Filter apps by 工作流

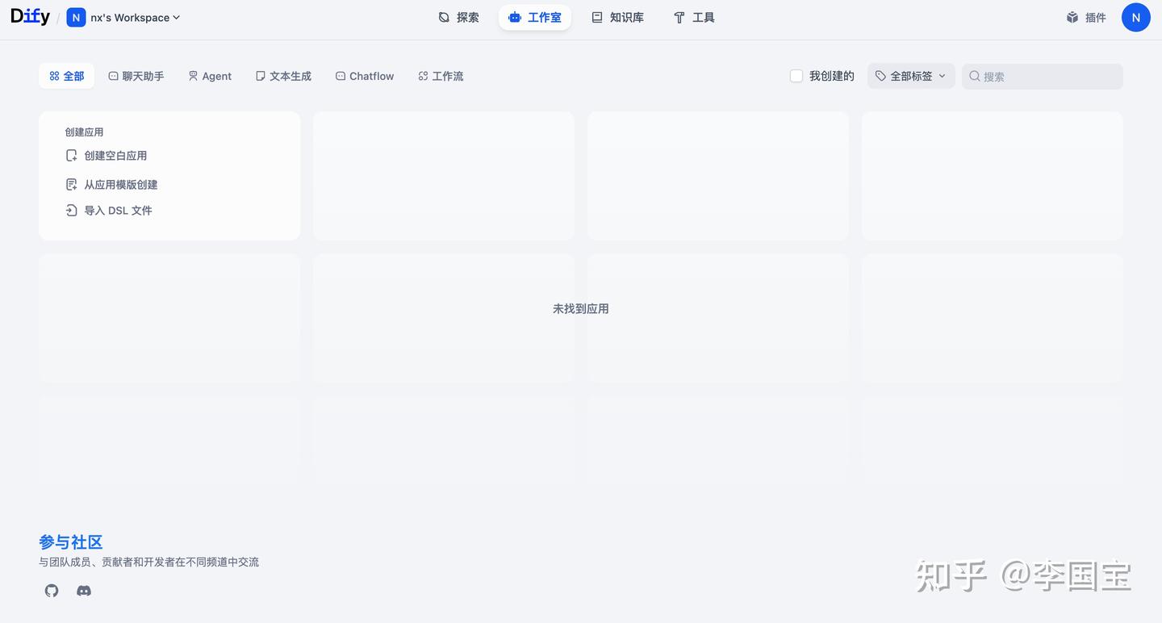[441, 76]
